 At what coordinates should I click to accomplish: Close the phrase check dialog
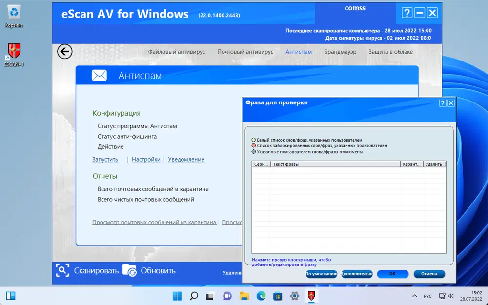click(451, 103)
